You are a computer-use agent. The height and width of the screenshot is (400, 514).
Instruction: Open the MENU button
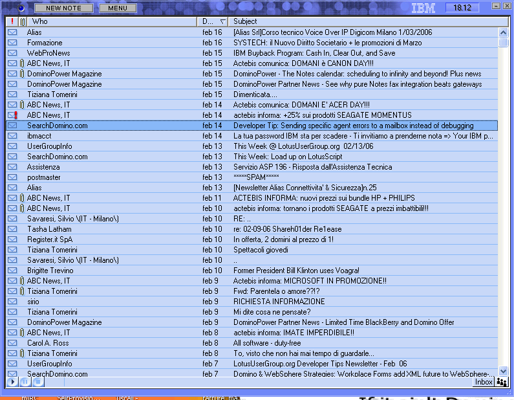coord(118,8)
